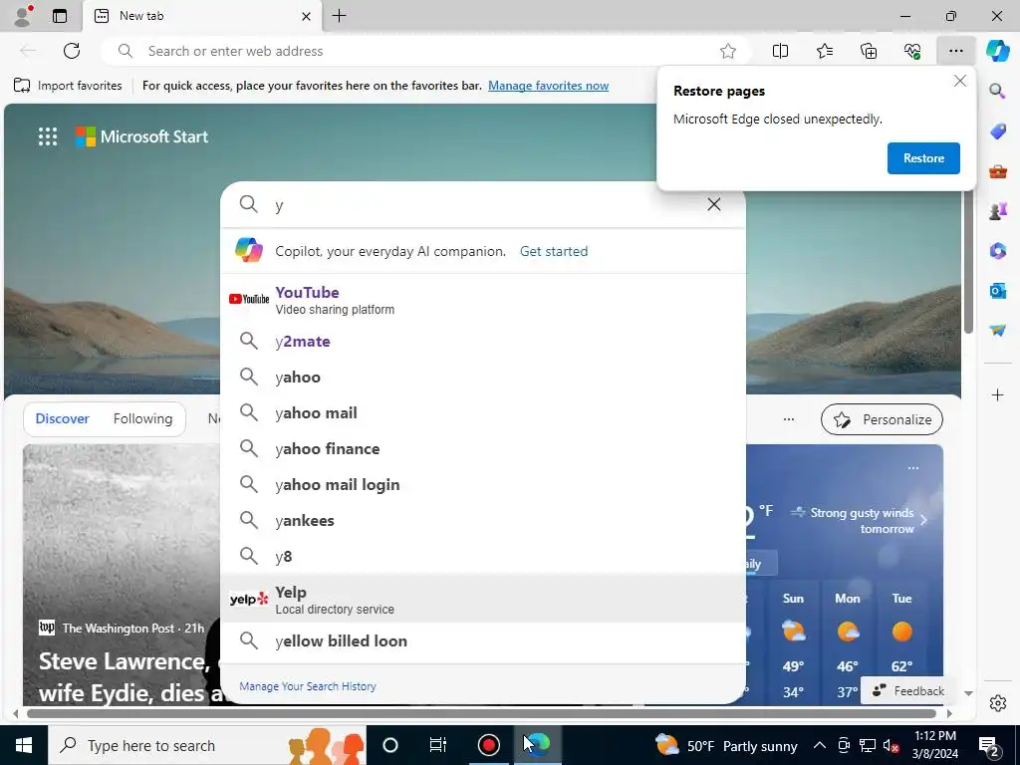Screen dimensions: 1020x765
Task: Open Settings and more ellipsis
Action: coord(955,51)
